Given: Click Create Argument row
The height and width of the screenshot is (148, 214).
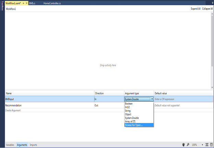Looking at the screenshot, I should (x=13, y=110).
